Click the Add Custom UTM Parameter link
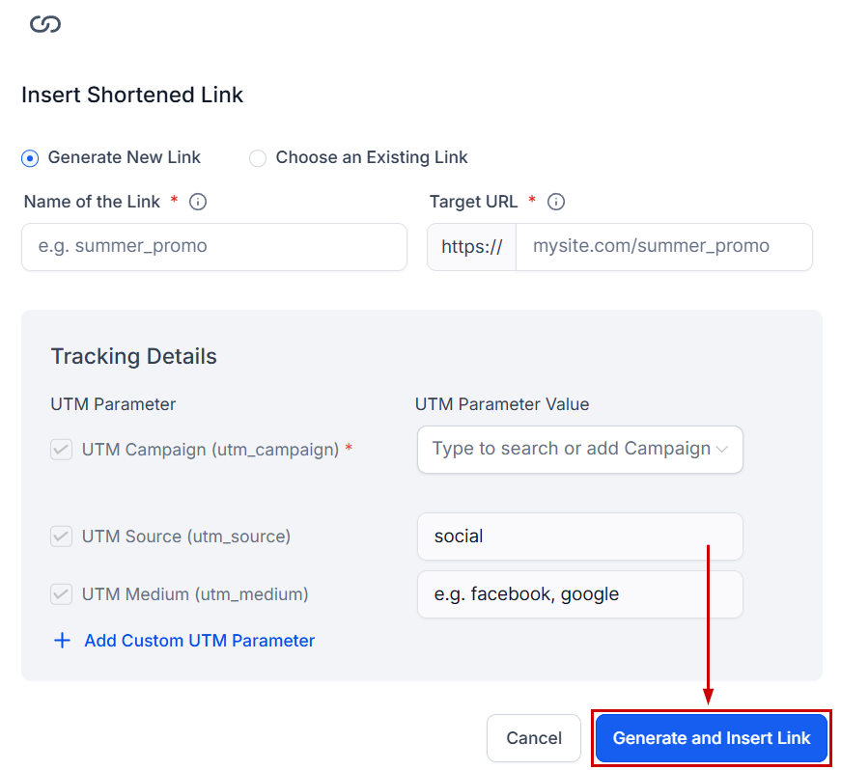Screen dimensions: 841x770 [x=199, y=641]
